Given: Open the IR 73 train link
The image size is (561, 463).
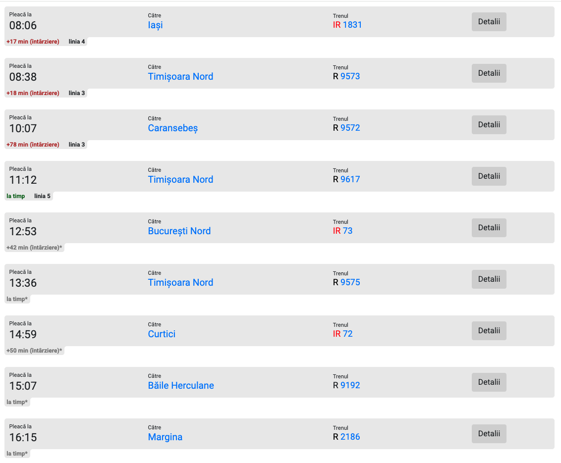Looking at the screenshot, I should point(347,231).
